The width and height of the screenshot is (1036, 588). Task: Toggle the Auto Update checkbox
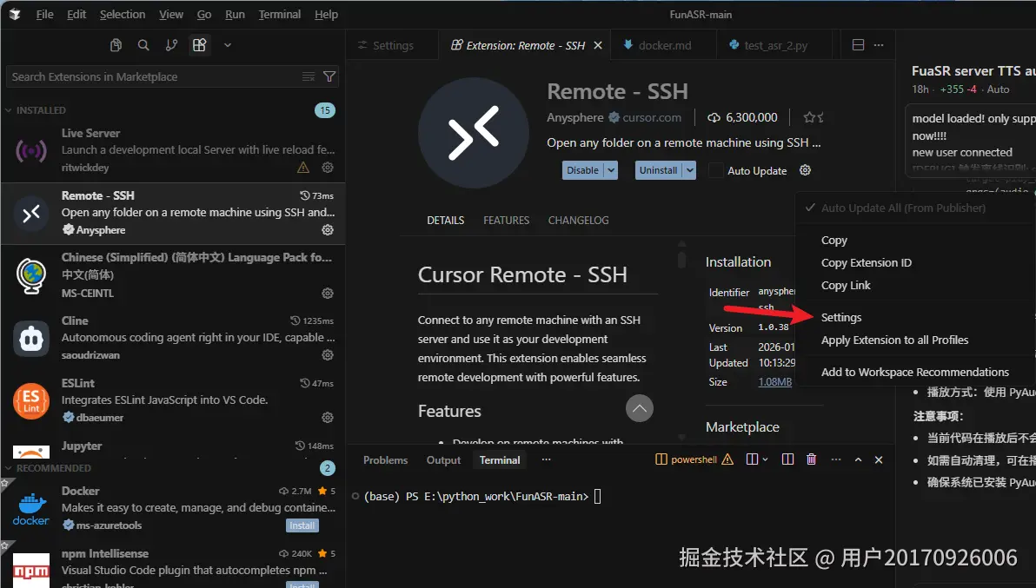coord(715,170)
